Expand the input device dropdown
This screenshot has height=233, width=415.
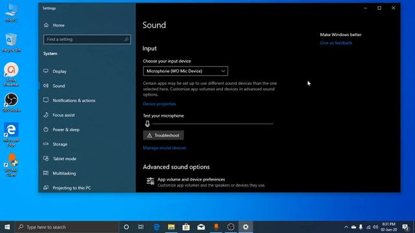pyautogui.click(x=185, y=71)
